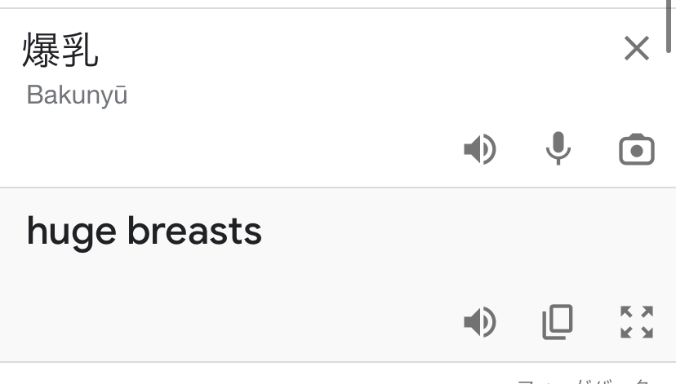
Task: Copy the translation to the clipboard
Action: click(x=558, y=322)
